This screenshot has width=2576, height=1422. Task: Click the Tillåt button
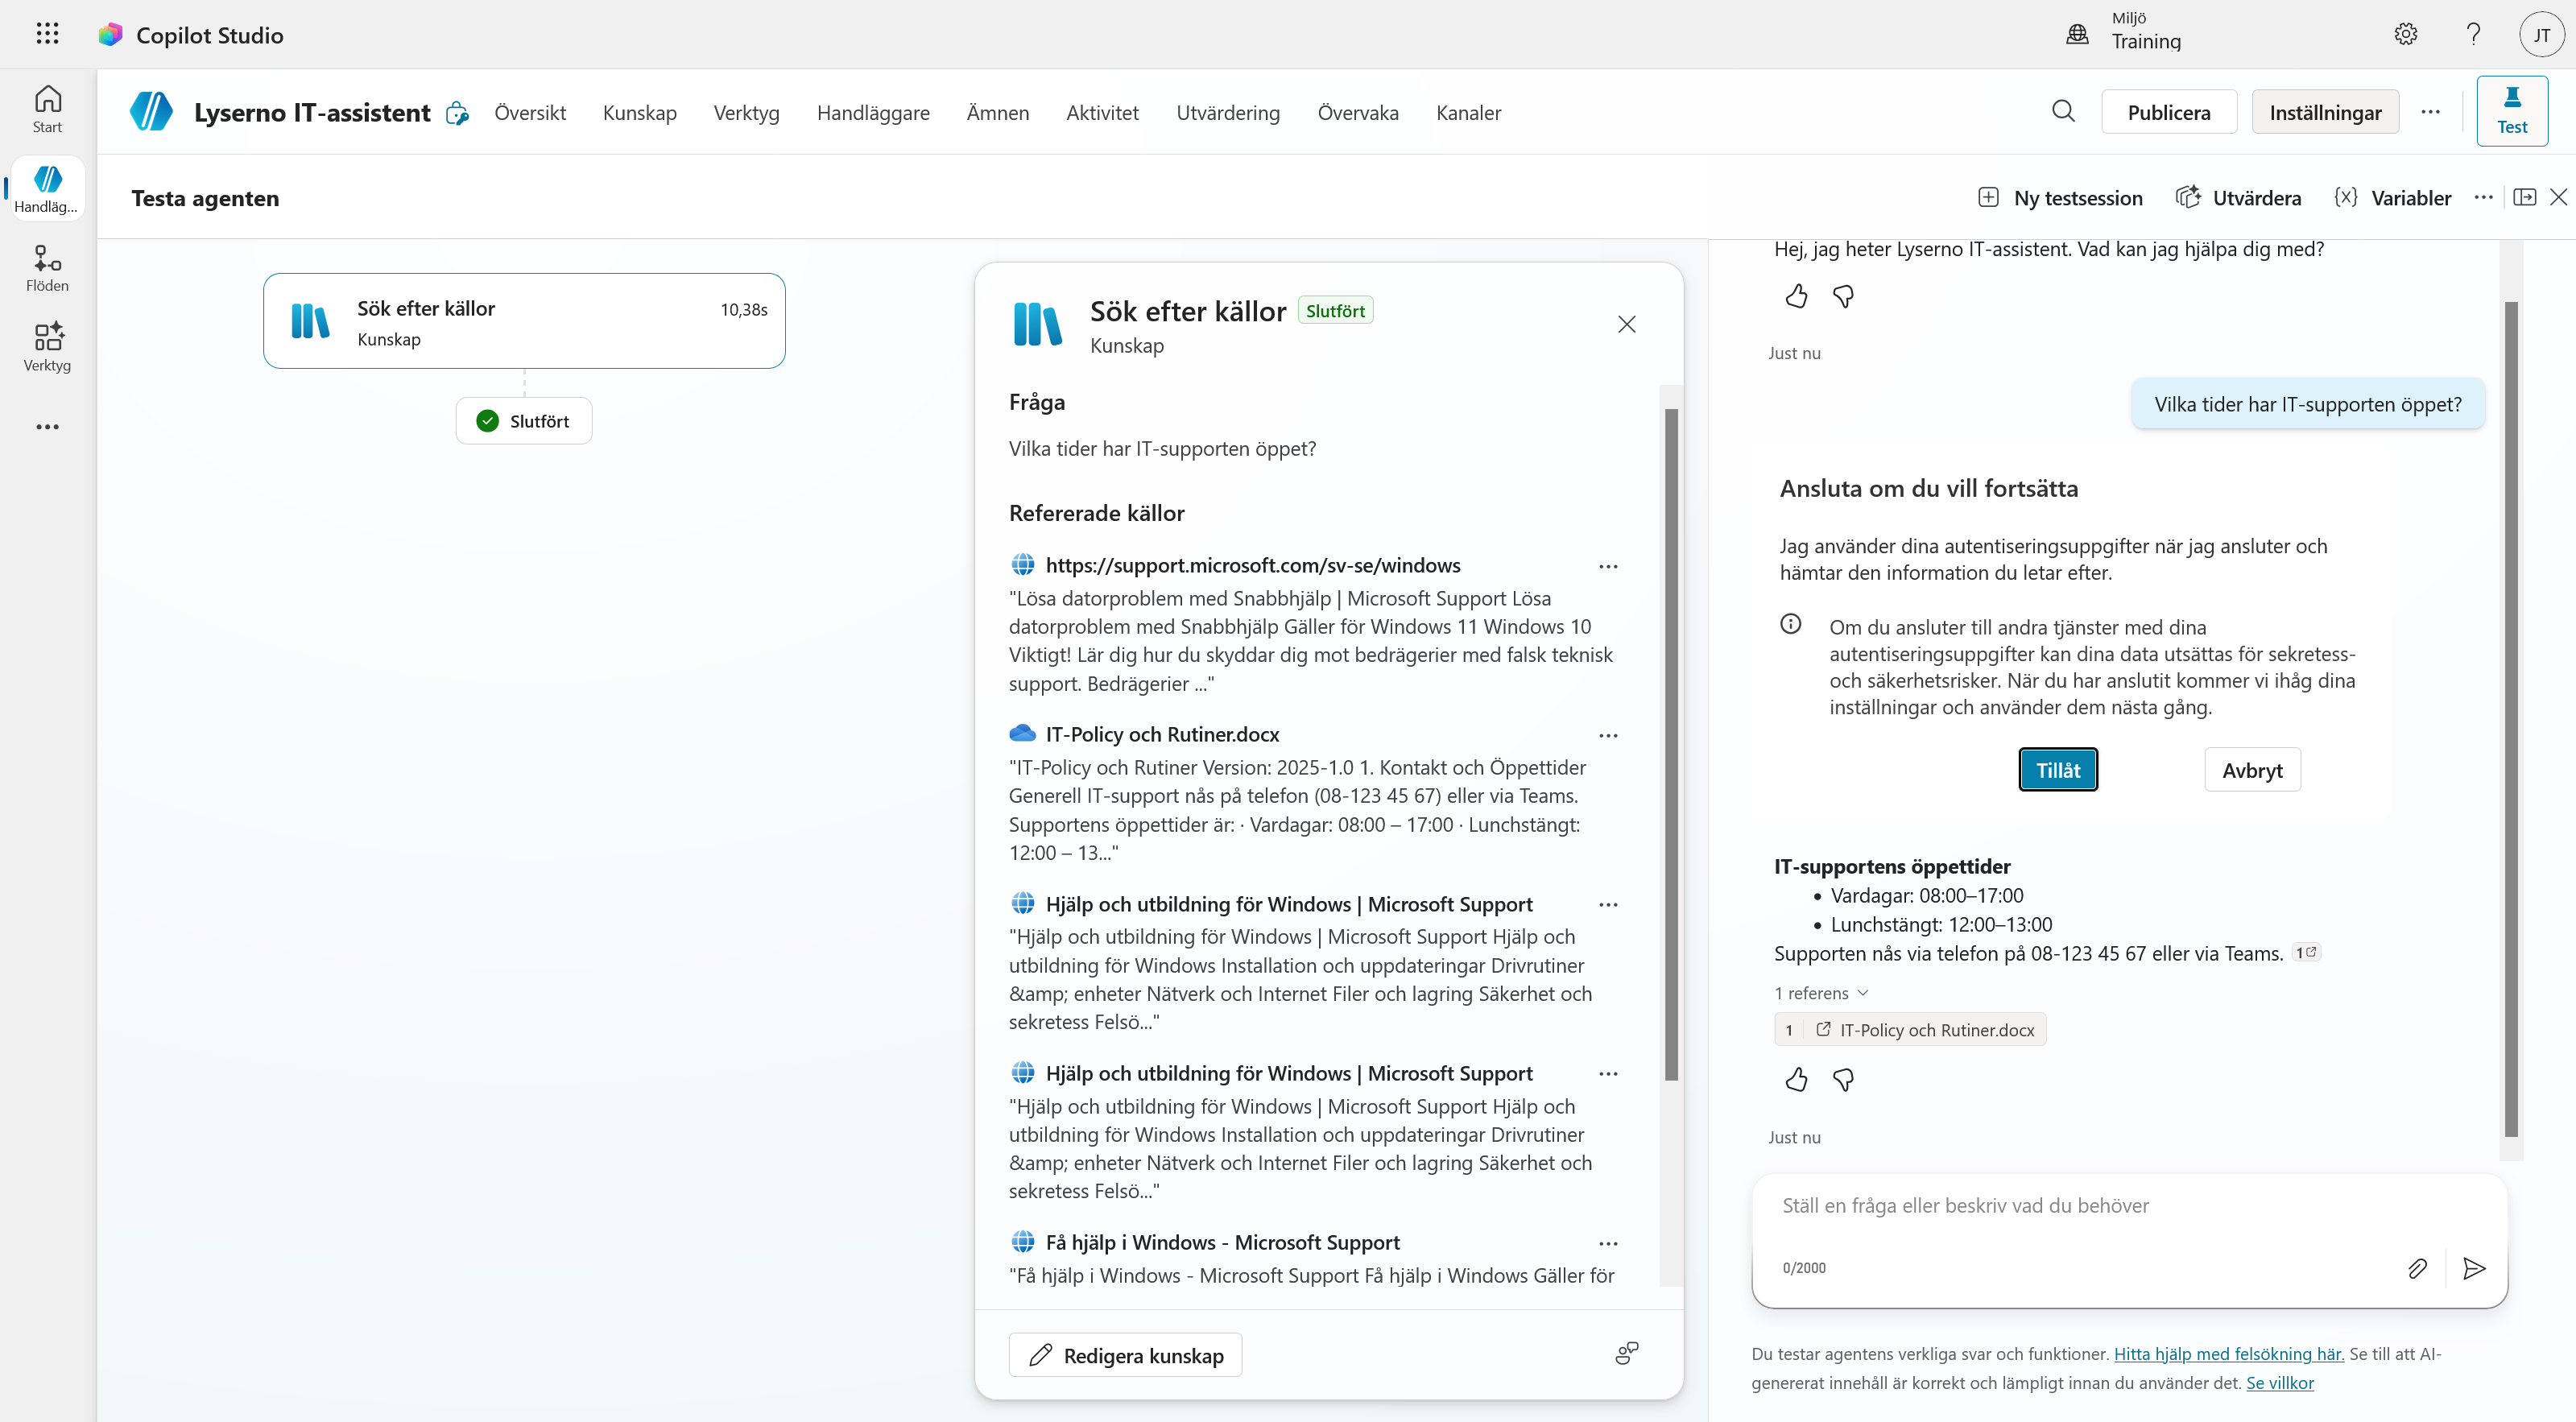coord(2057,769)
